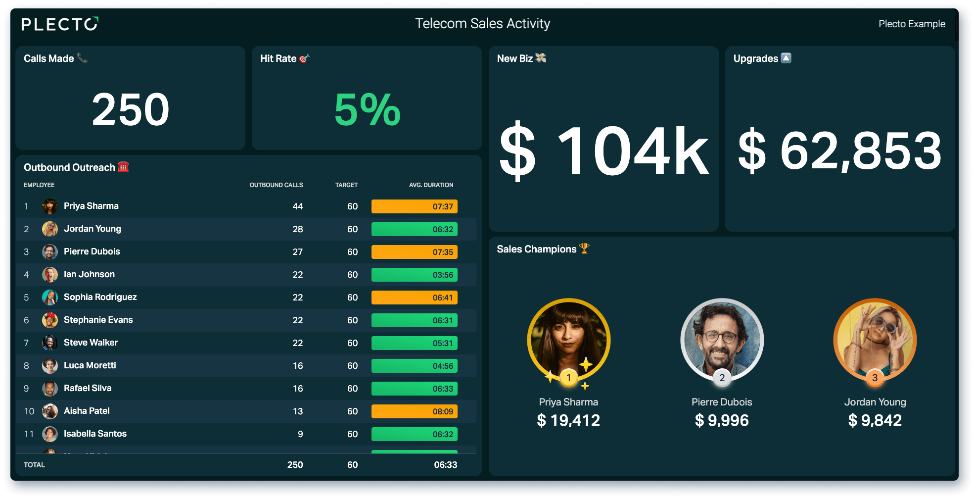Click the trophy icon beside Sales Champions

pos(584,249)
